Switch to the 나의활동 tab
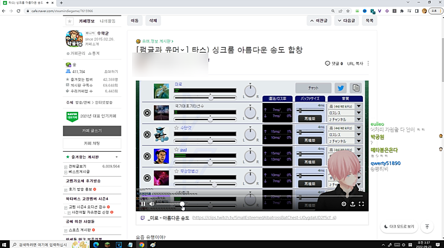Image resolution: width=444 pixels, height=248 pixels. [x=108, y=21]
